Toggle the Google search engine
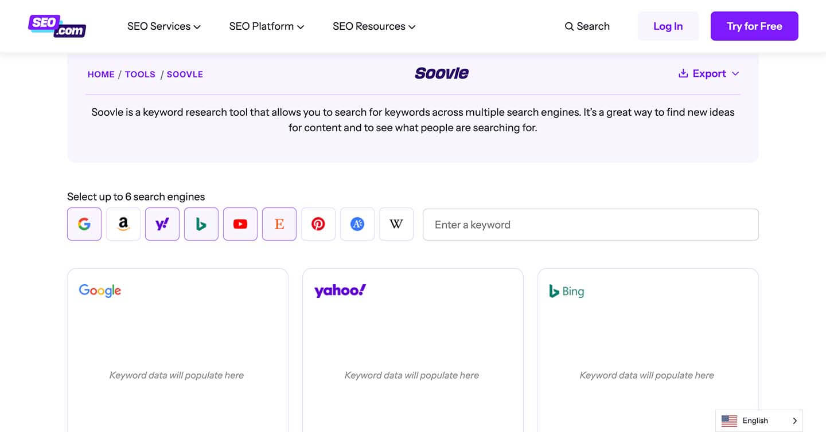 tap(84, 224)
